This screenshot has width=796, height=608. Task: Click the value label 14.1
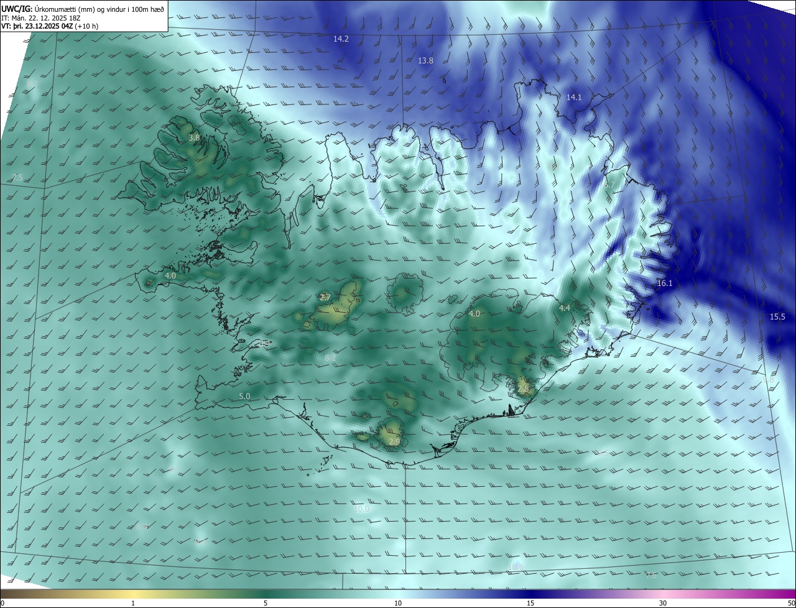(574, 97)
